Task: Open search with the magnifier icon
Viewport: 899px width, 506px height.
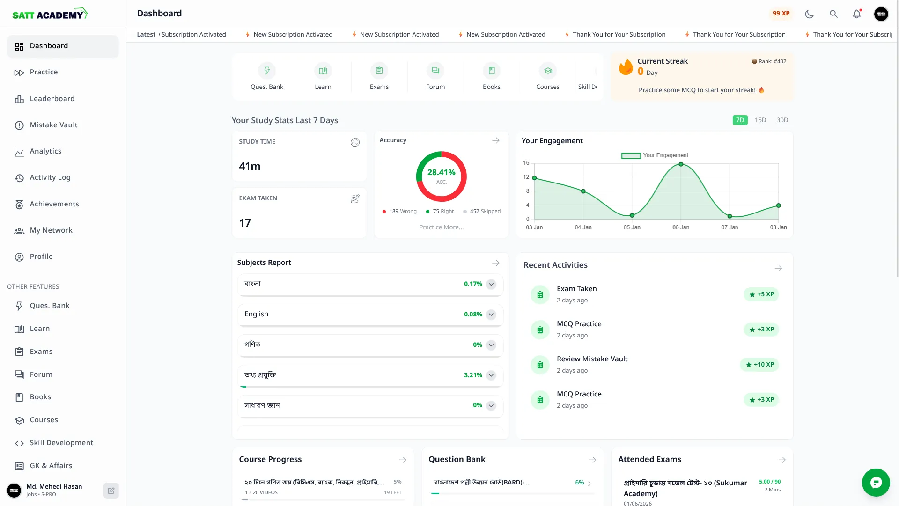Action: pyautogui.click(x=833, y=14)
